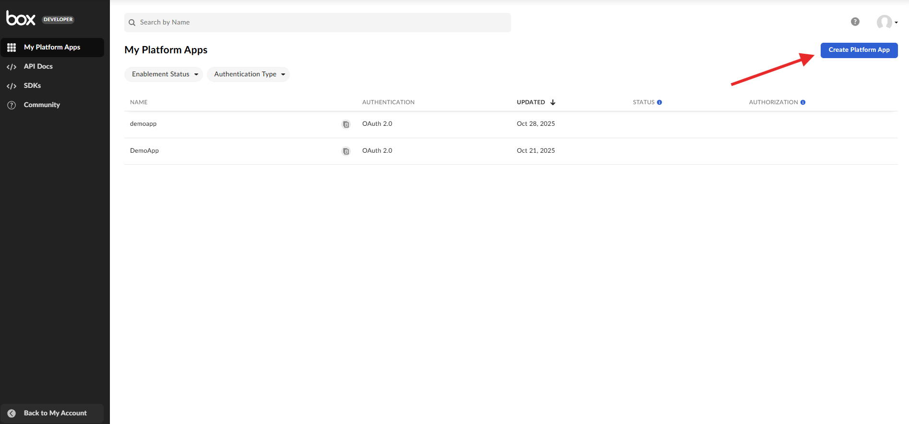Open the help question mark icon
Screen dimensions: 909x424
tap(855, 22)
